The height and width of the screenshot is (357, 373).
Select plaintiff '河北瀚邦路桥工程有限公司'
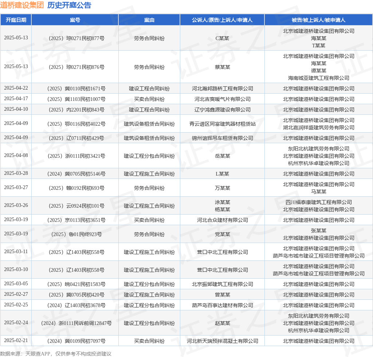(222, 89)
